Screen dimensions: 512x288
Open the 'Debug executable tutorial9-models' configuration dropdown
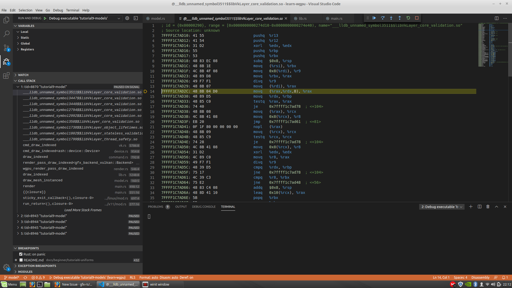point(119,18)
